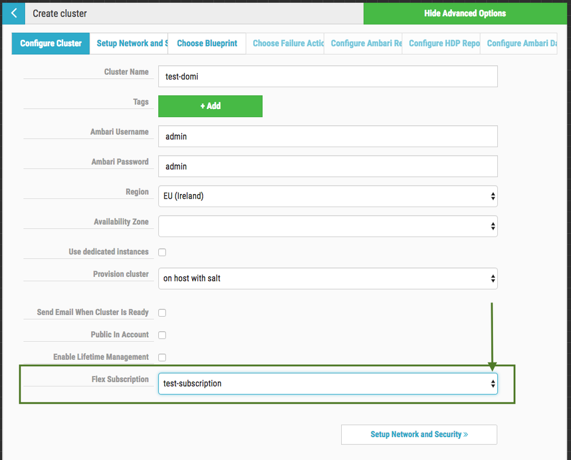Enable Use dedicated instances checkbox

coord(162,252)
